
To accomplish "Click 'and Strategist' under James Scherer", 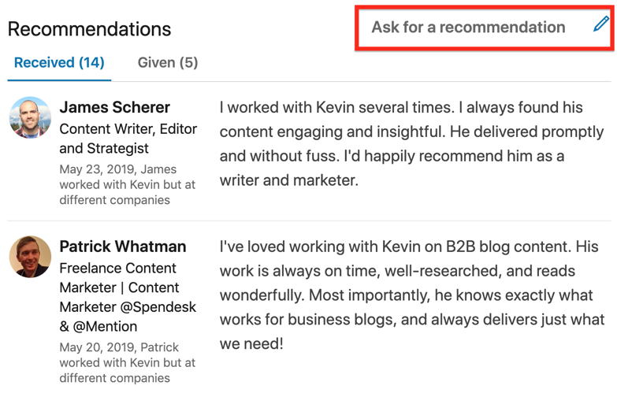I will tap(104, 148).
